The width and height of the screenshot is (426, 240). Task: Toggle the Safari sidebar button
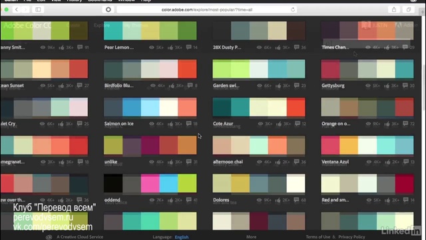tap(38, 9)
